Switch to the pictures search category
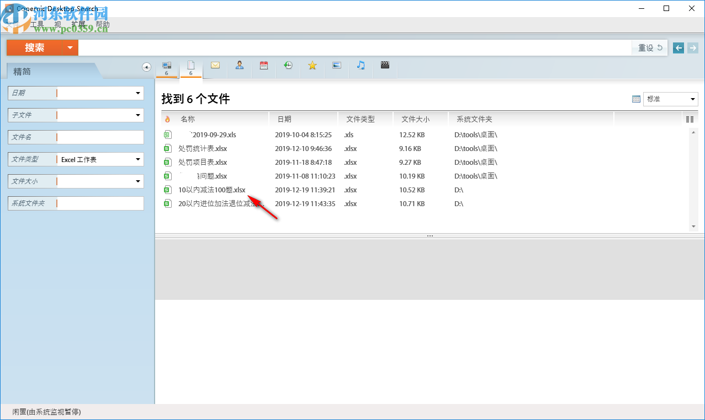The width and height of the screenshot is (705, 420). [x=336, y=66]
